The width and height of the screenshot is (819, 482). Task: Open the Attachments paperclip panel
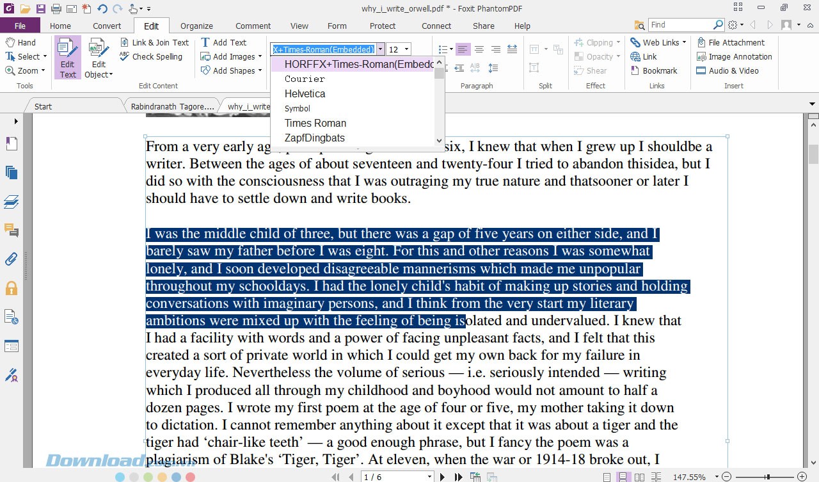point(12,259)
